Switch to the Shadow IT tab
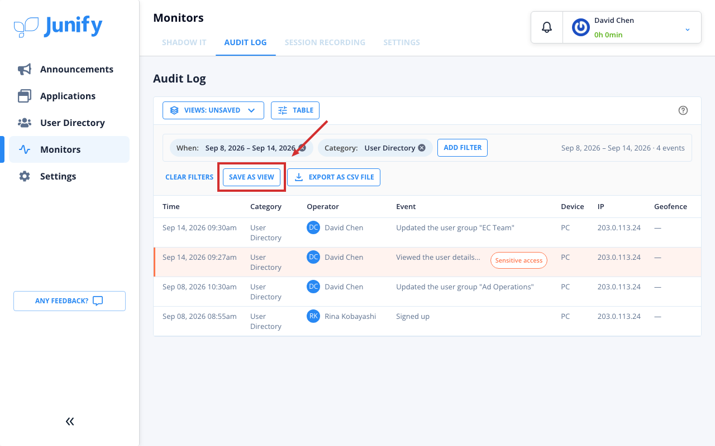 coord(184,42)
